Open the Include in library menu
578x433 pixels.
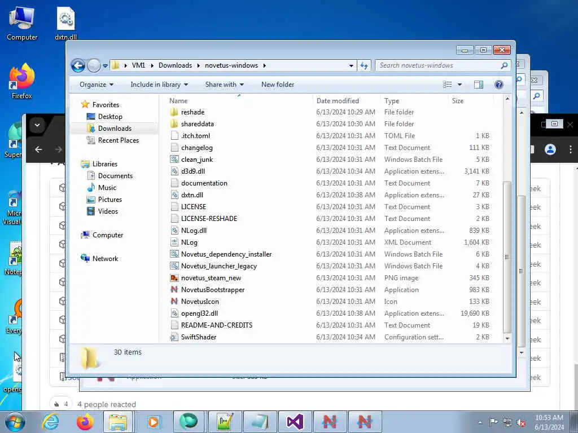tap(159, 85)
